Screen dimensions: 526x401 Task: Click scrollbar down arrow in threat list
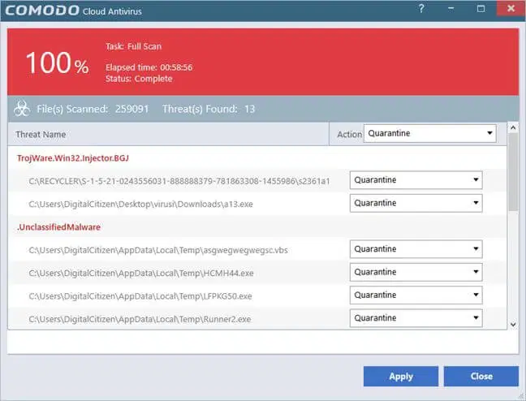[513, 325]
